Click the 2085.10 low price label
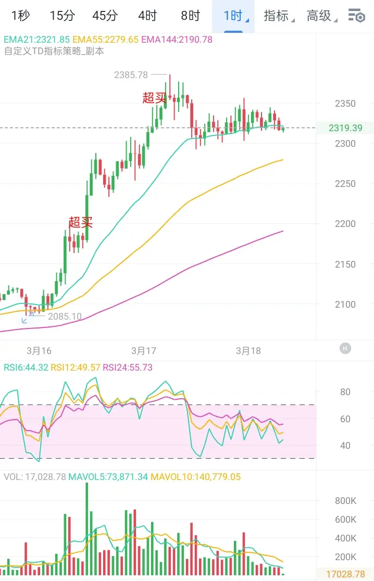374x581 pixels. click(x=65, y=317)
